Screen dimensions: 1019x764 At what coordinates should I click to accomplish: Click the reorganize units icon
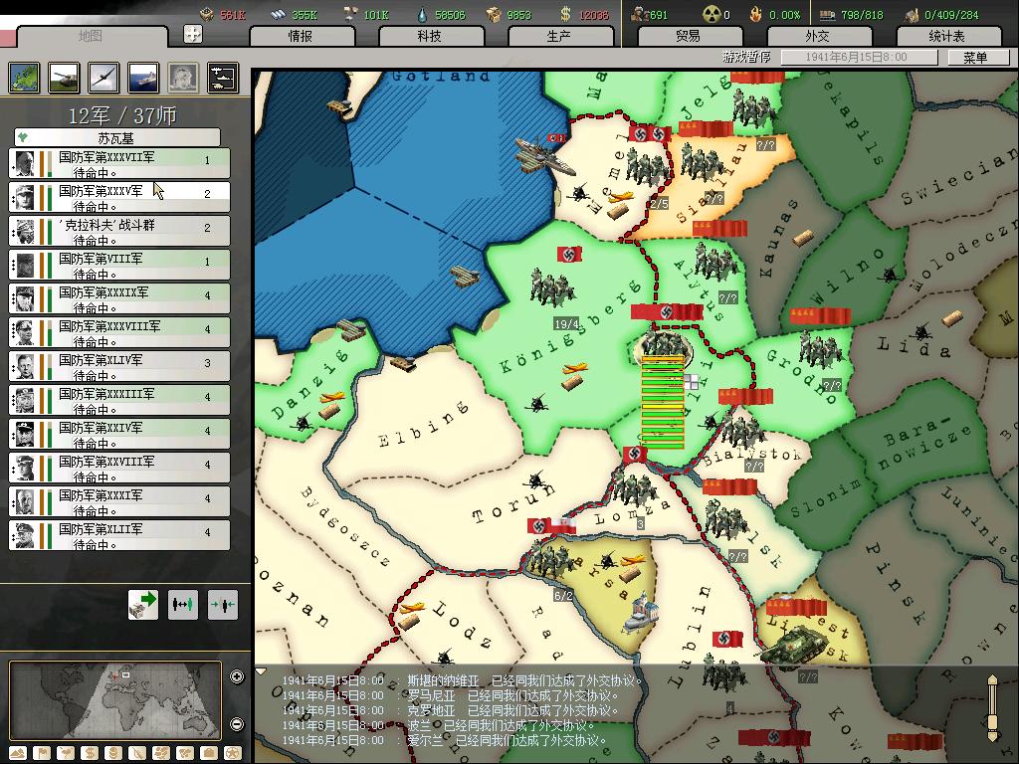point(183,605)
